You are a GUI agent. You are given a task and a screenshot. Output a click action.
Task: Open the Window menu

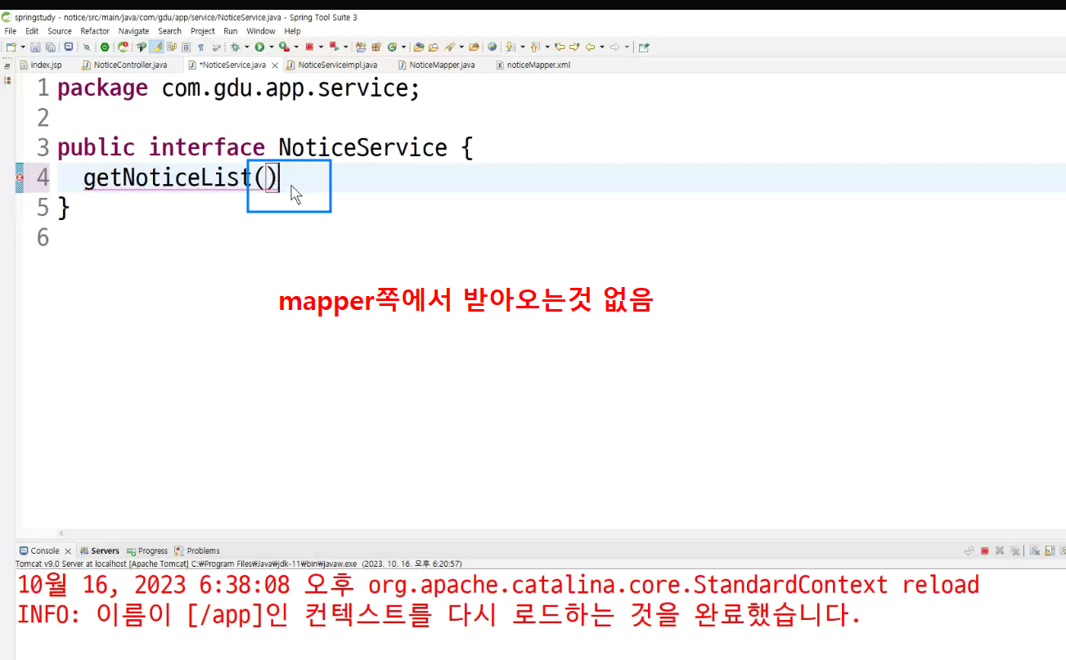click(261, 31)
